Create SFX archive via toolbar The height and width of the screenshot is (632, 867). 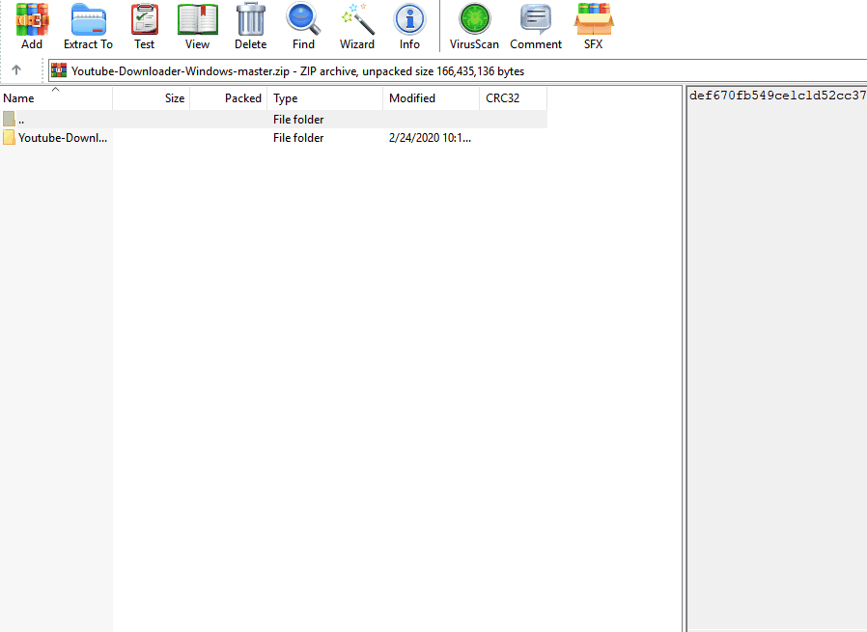tap(594, 26)
